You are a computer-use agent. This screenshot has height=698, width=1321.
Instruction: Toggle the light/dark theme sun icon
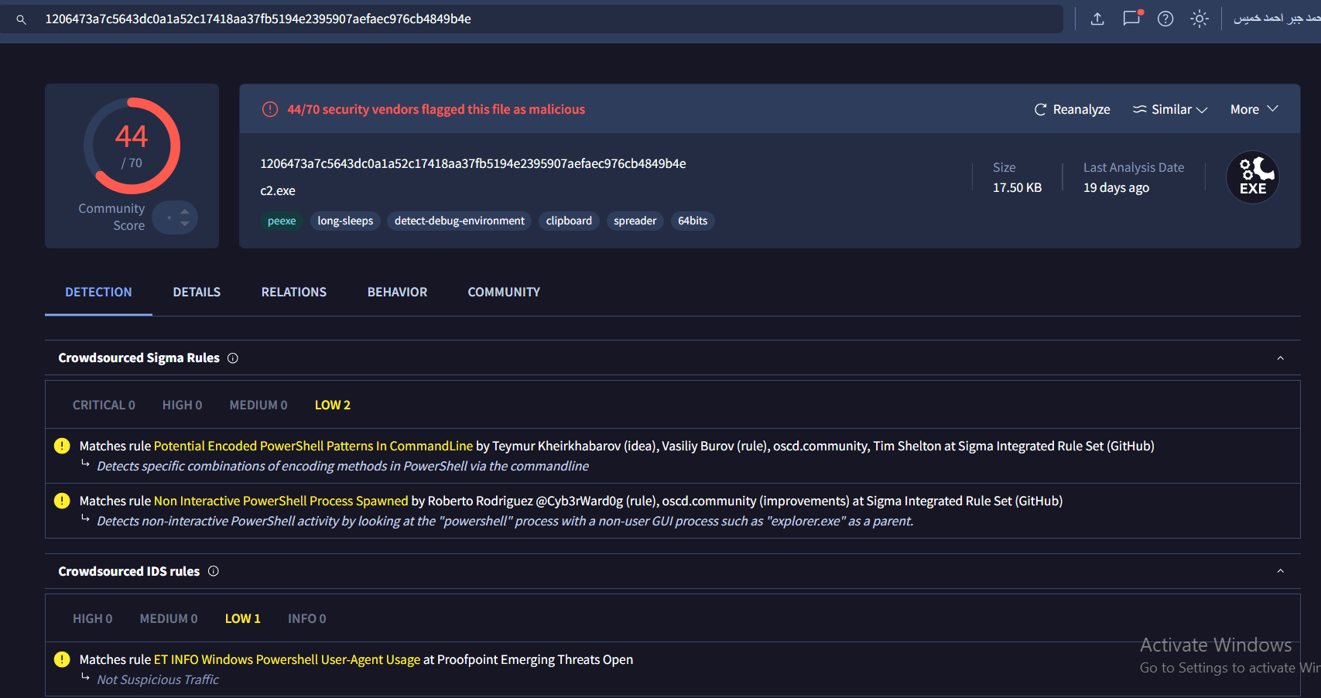[x=1200, y=19]
